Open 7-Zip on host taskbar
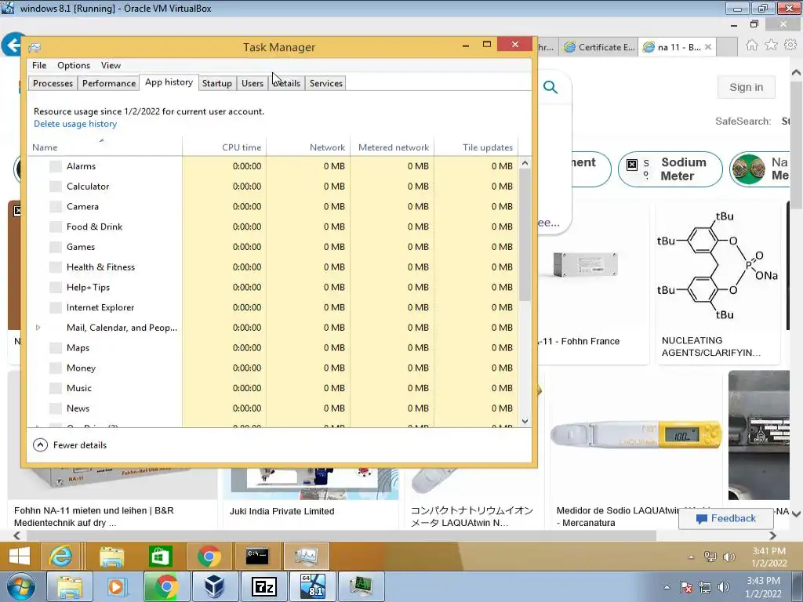 (x=264, y=586)
